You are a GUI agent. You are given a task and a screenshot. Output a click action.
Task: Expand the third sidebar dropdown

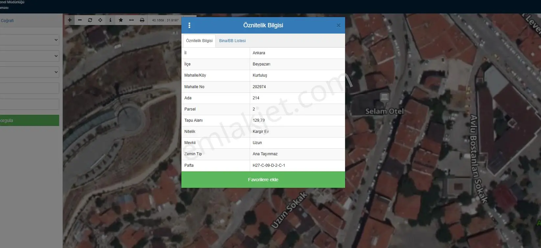point(30,72)
